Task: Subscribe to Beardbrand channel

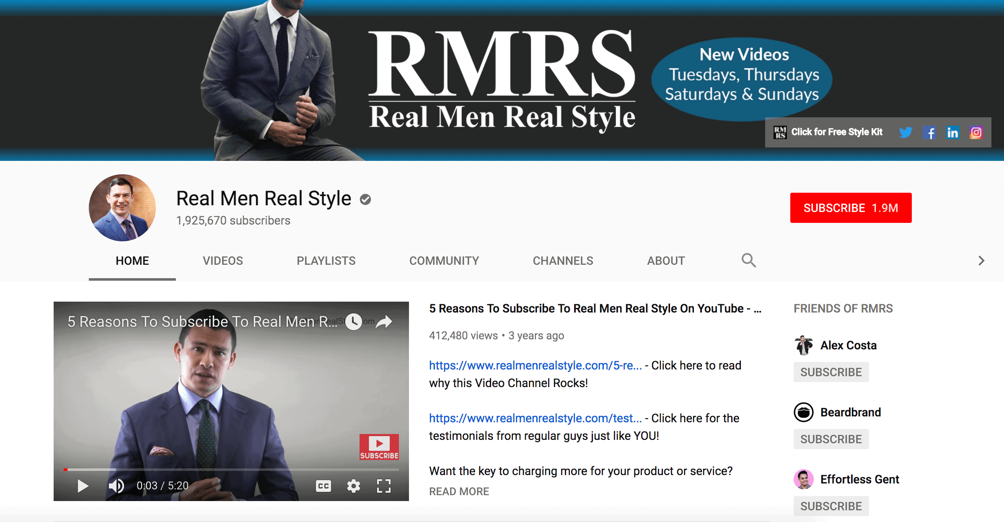Action: click(831, 439)
